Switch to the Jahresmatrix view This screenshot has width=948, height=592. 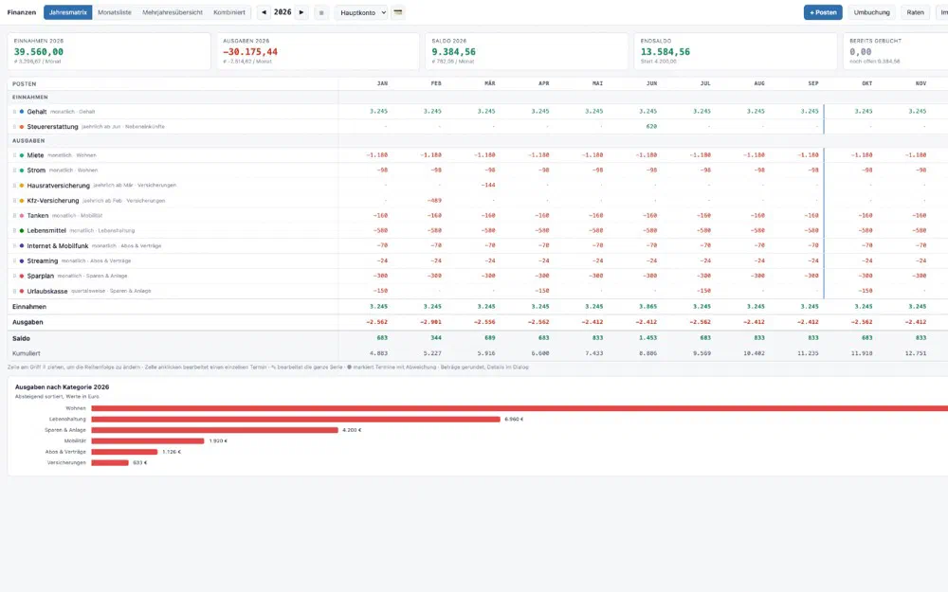(67, 12)
